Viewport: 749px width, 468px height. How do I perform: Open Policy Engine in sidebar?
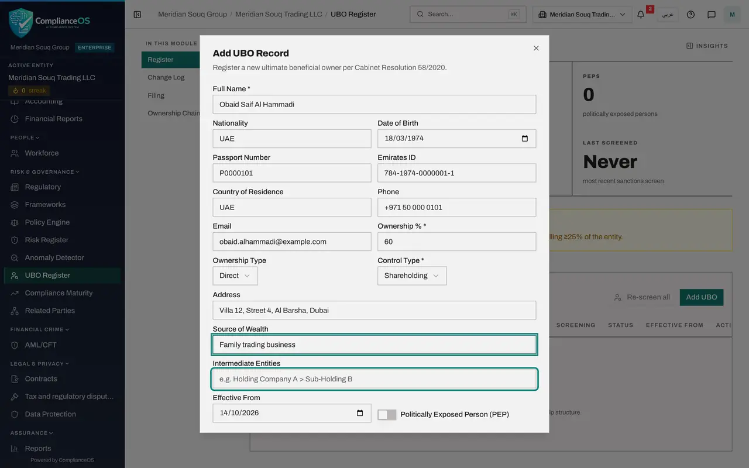[47, 222]
